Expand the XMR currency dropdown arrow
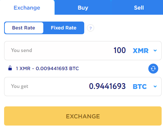 [155, 50]
